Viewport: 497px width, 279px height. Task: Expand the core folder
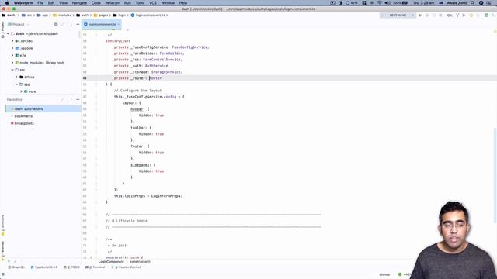pyautogui.click(x=22, y=91)
